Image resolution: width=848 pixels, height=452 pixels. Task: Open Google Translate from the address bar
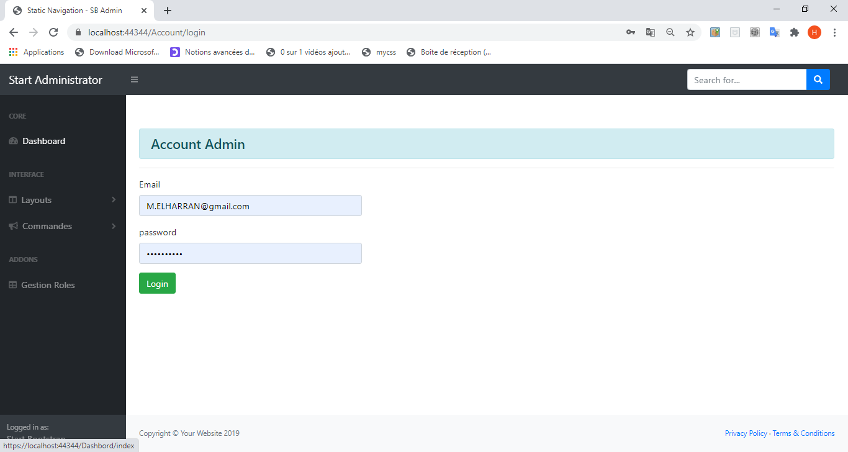650,32
